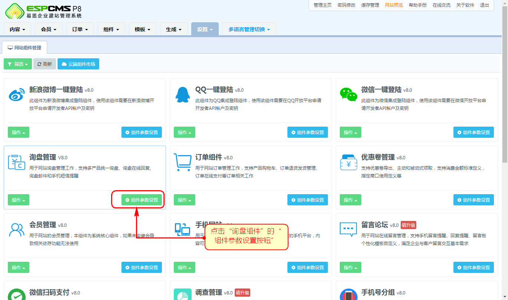Go to 管理主页 admin home

coord(323,5)
